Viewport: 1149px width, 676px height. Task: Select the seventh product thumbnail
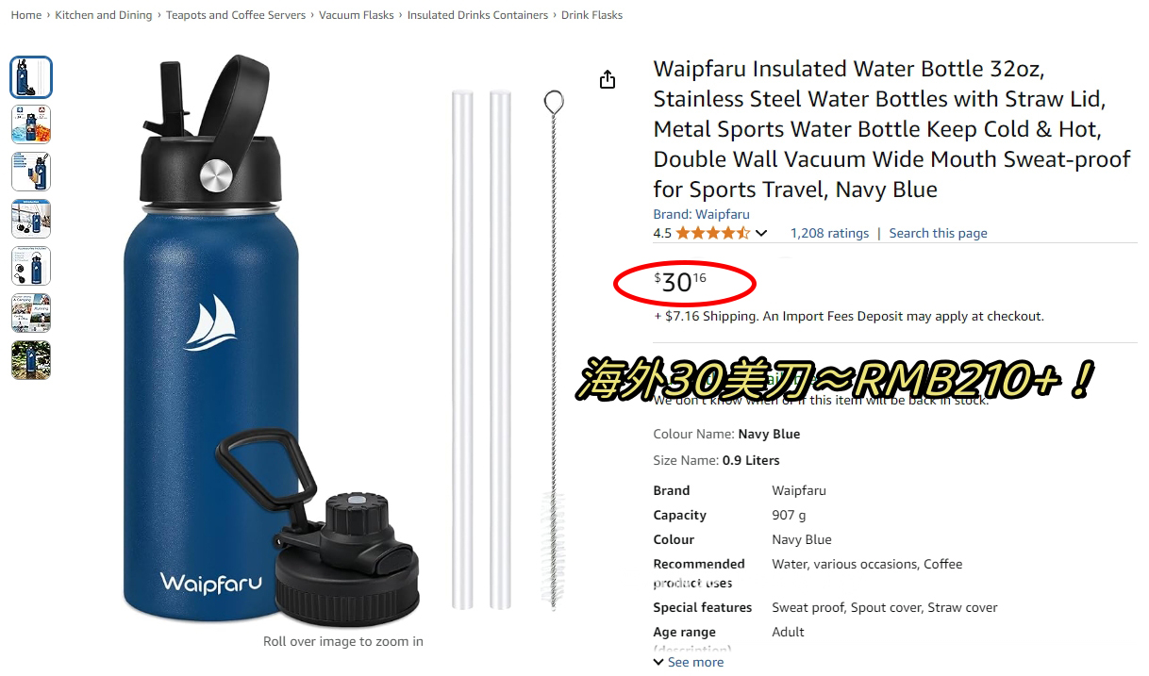click(x=31, y=360)
